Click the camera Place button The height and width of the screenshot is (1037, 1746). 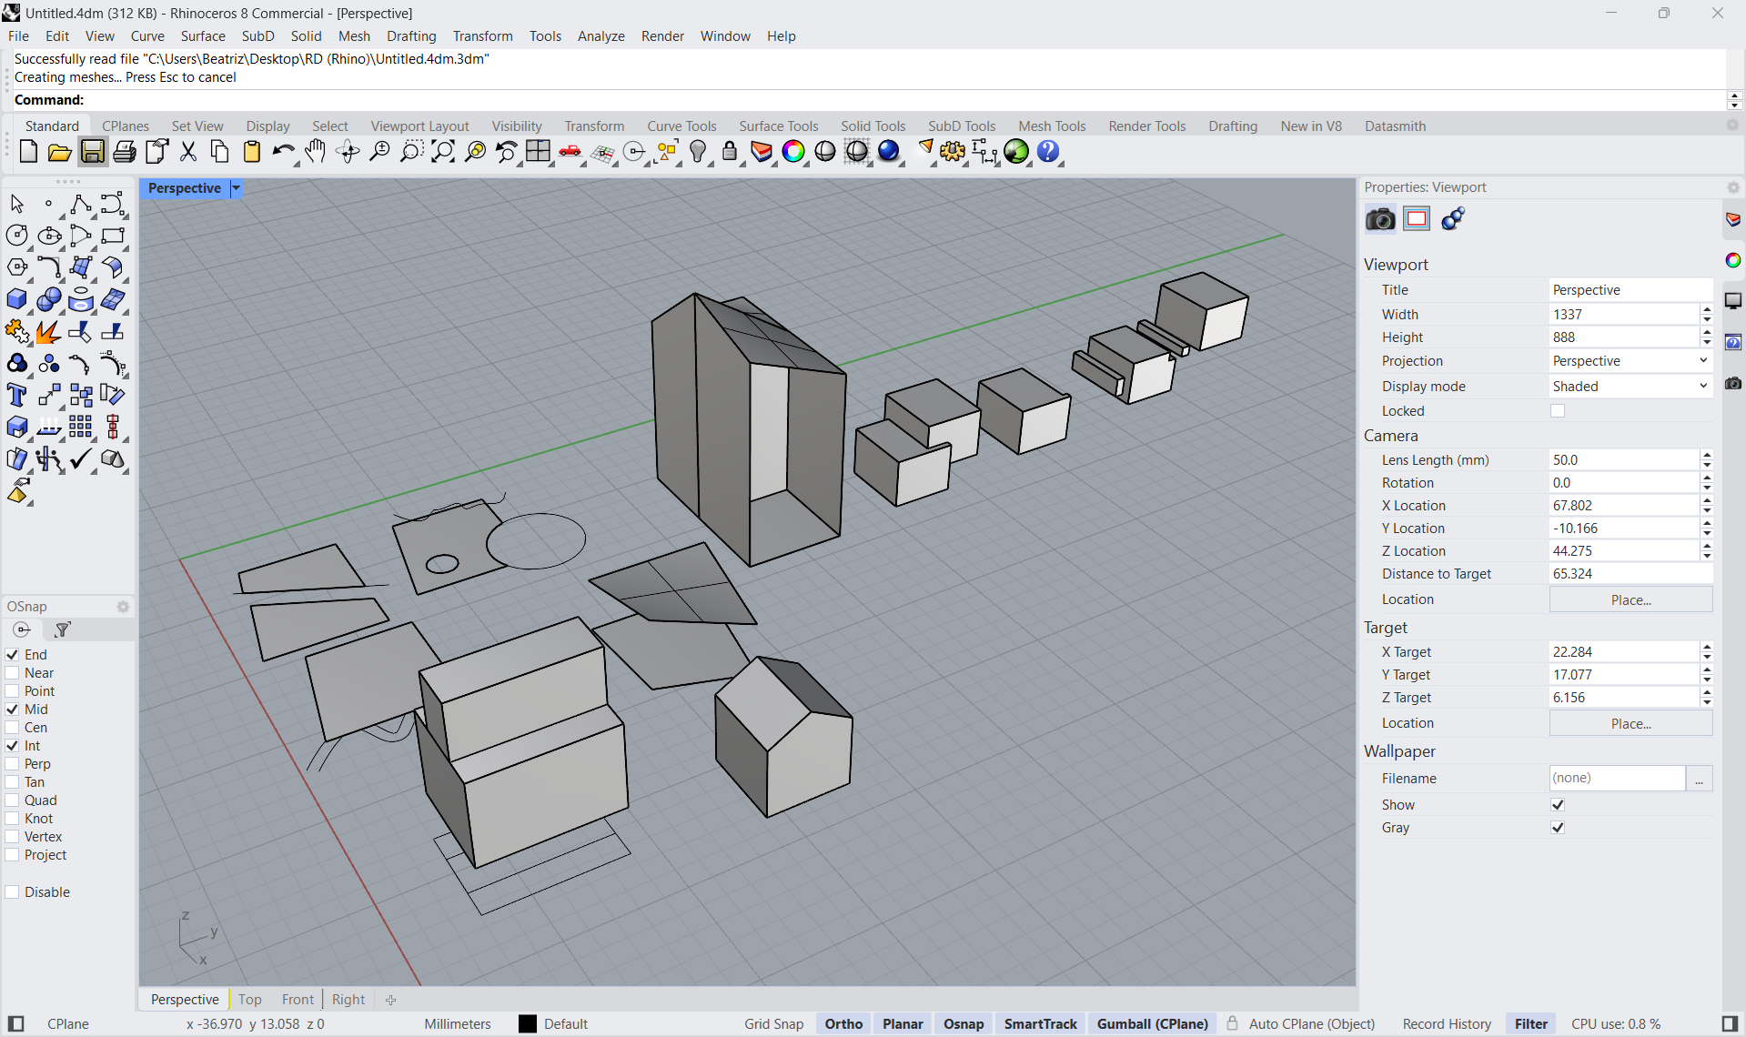[x=1630, y=599]
